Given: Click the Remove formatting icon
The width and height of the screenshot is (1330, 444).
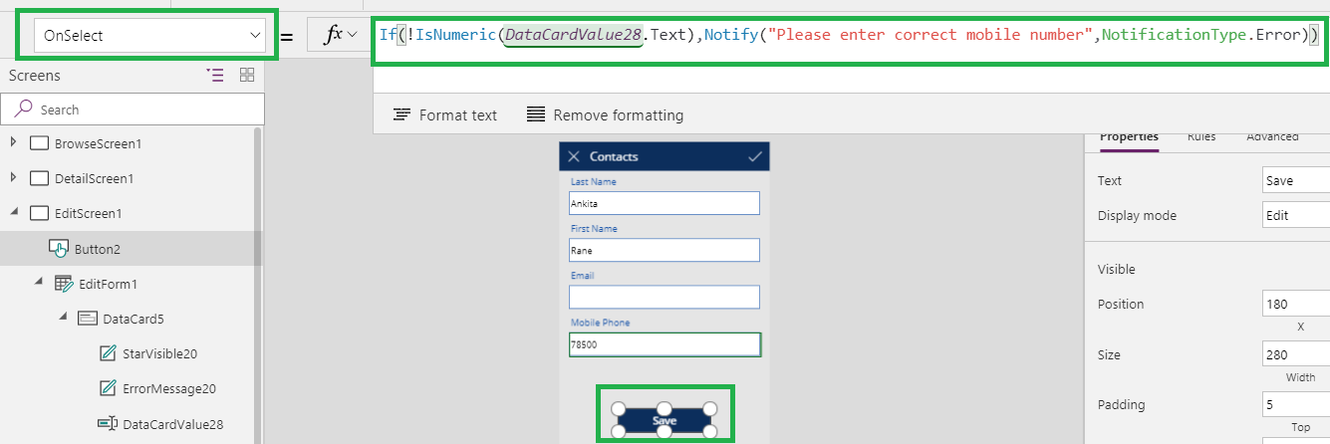Looking at the screenshot, I should (x=536, y=114).
